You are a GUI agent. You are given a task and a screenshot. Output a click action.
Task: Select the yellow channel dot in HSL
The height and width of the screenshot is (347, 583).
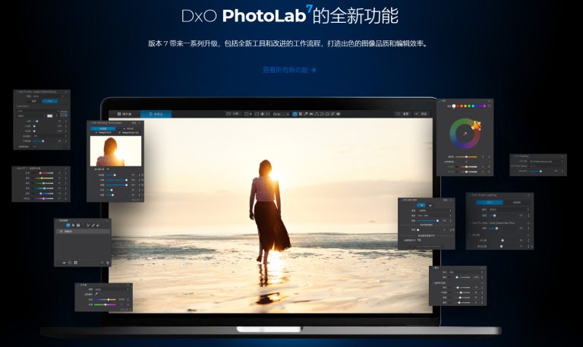[465, 106]
